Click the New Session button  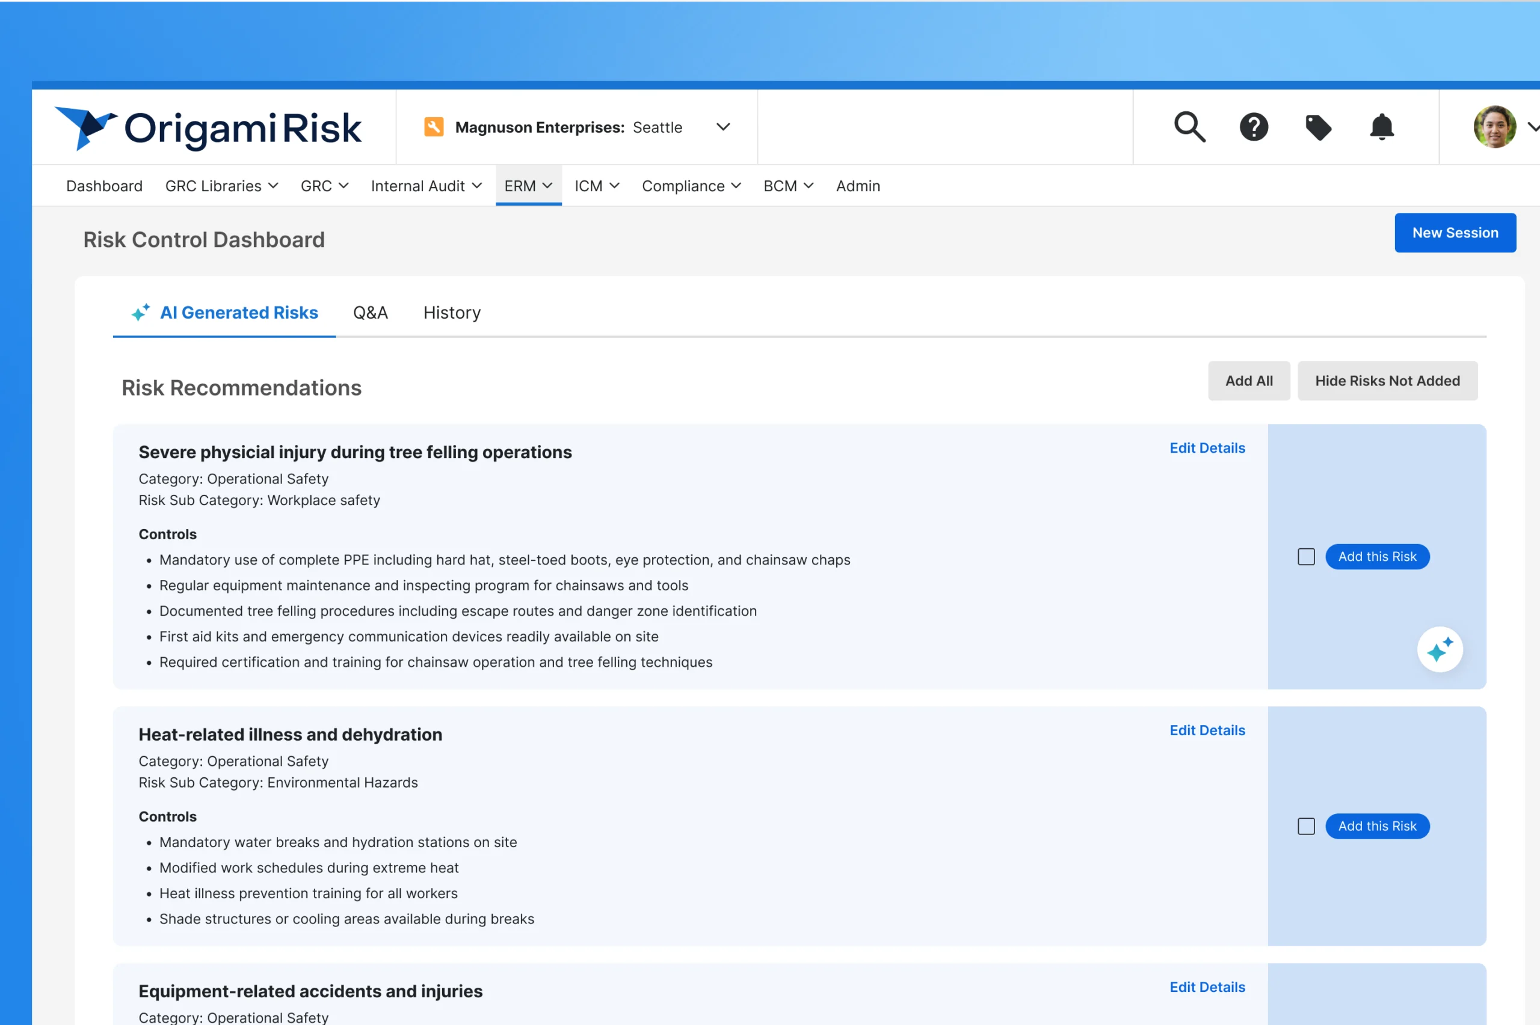[x=1455, y=233]
